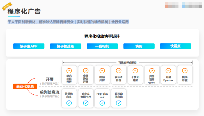Click (快手矩阵产品) text under 单列信息流
The height and width of the screenshot is (116, 204).
tap(50, 96)
